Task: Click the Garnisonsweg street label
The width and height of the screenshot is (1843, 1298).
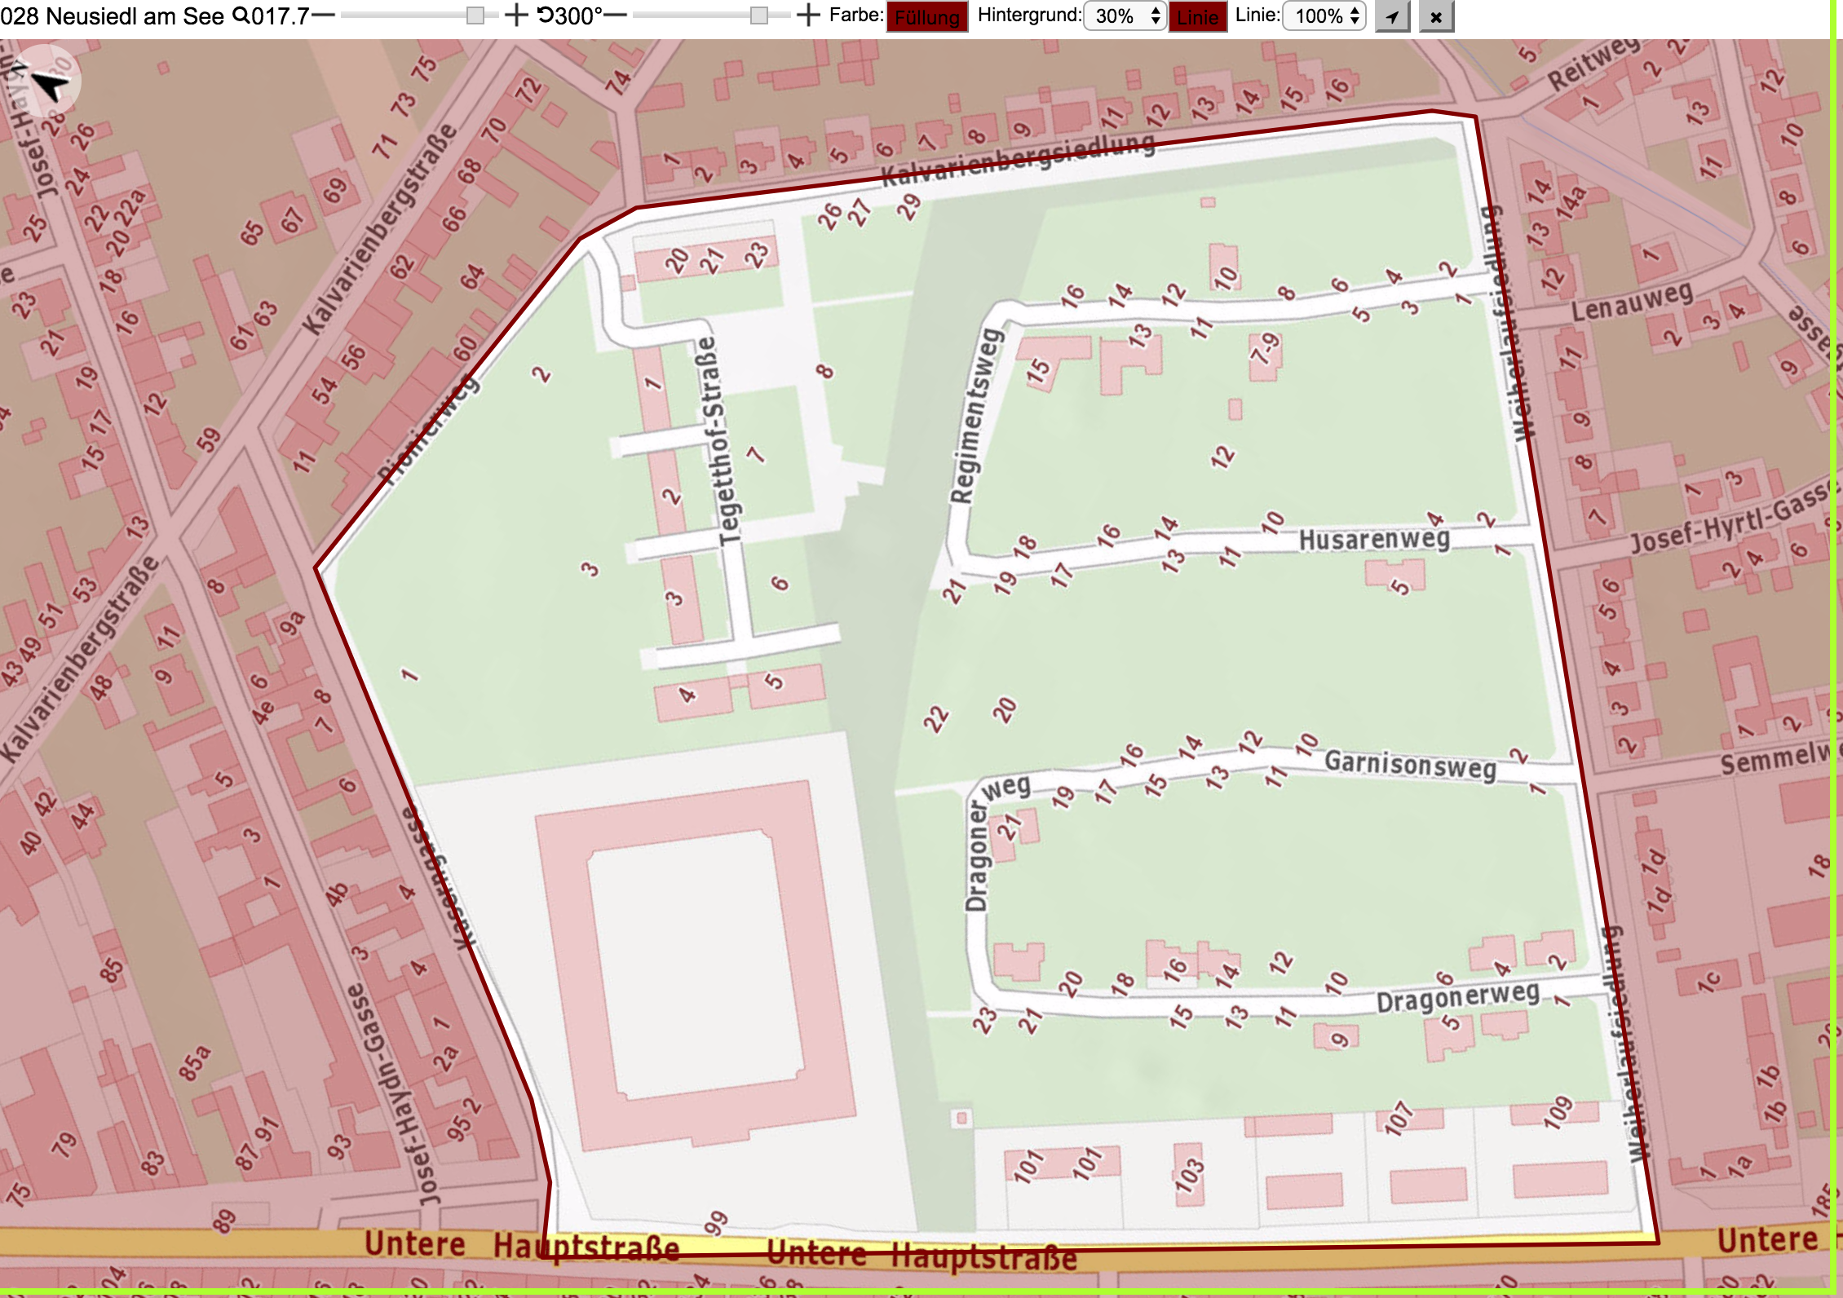Action: pyautogui.click(x=1410, y=765)
